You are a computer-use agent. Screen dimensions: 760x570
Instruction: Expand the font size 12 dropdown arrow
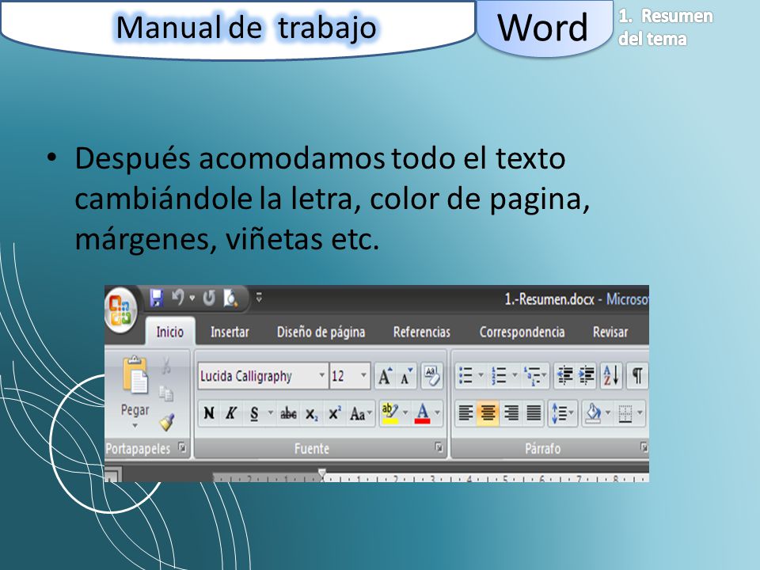(363, 375)
